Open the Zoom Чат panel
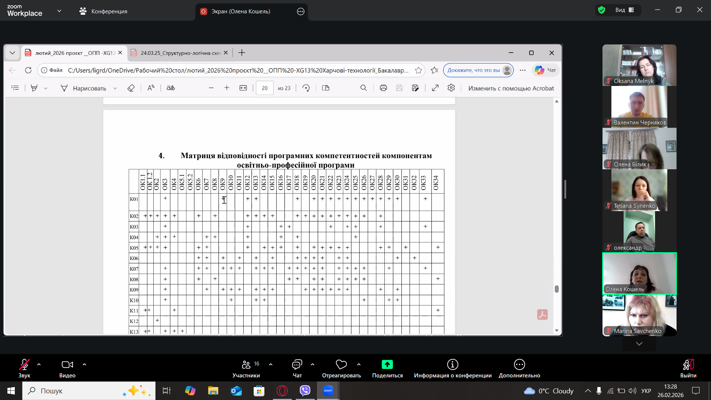Viewport: 711px width, 400px height. (x=297, y=368)
